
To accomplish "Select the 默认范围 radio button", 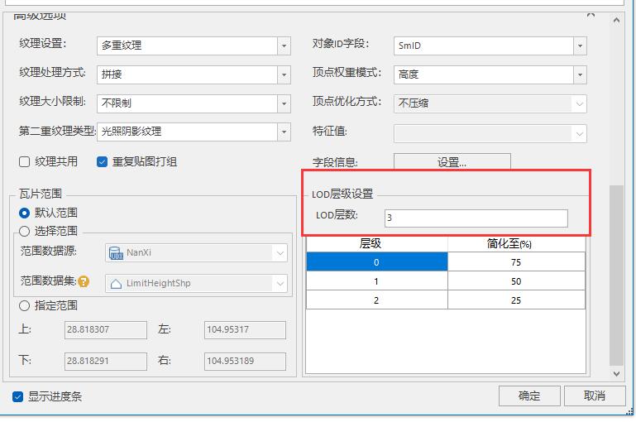I will tap(25, 213).
